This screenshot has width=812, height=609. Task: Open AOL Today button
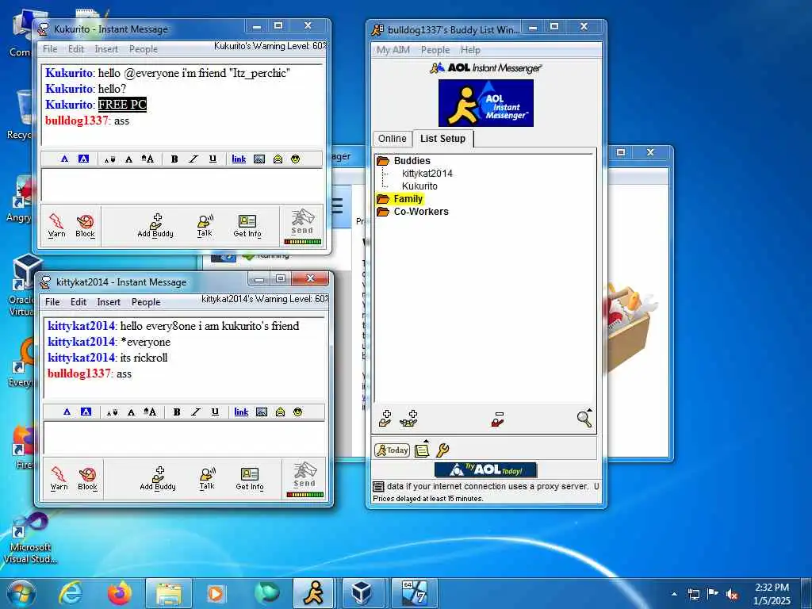click(392, 450)
